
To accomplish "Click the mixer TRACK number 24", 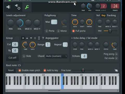I will [115, 6].
